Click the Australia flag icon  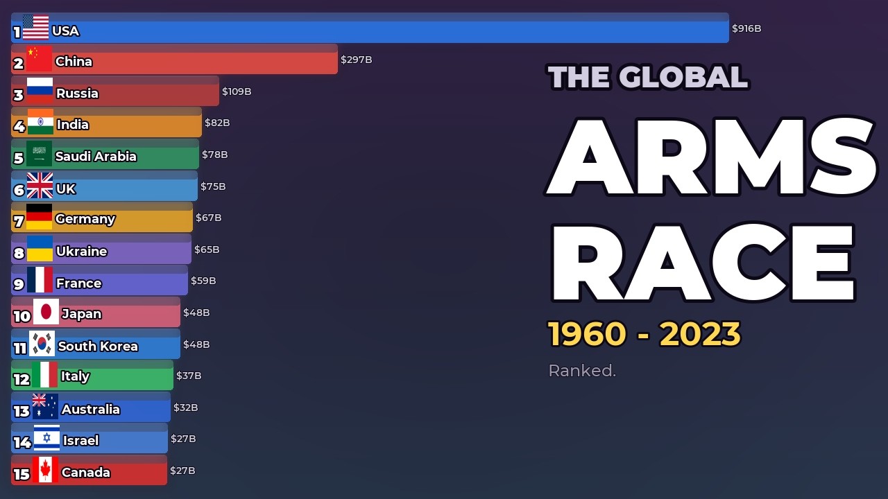click(45, 408)
